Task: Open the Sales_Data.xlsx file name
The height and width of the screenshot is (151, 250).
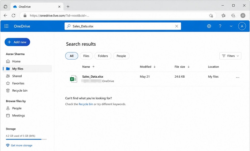Action: click(x=92, y=76)
